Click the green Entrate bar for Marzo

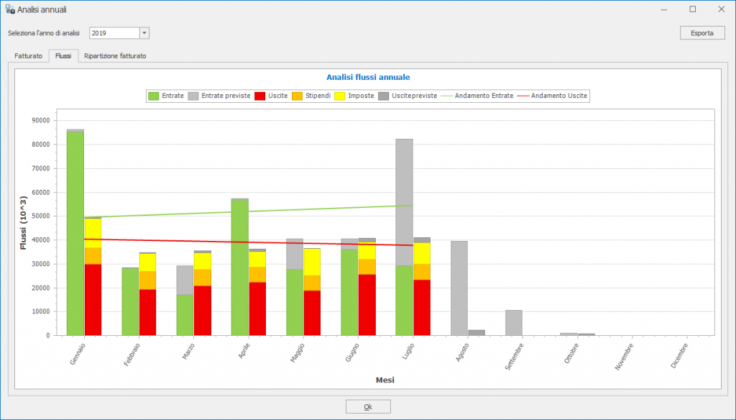pyautogui.click(x=185, y=315)
